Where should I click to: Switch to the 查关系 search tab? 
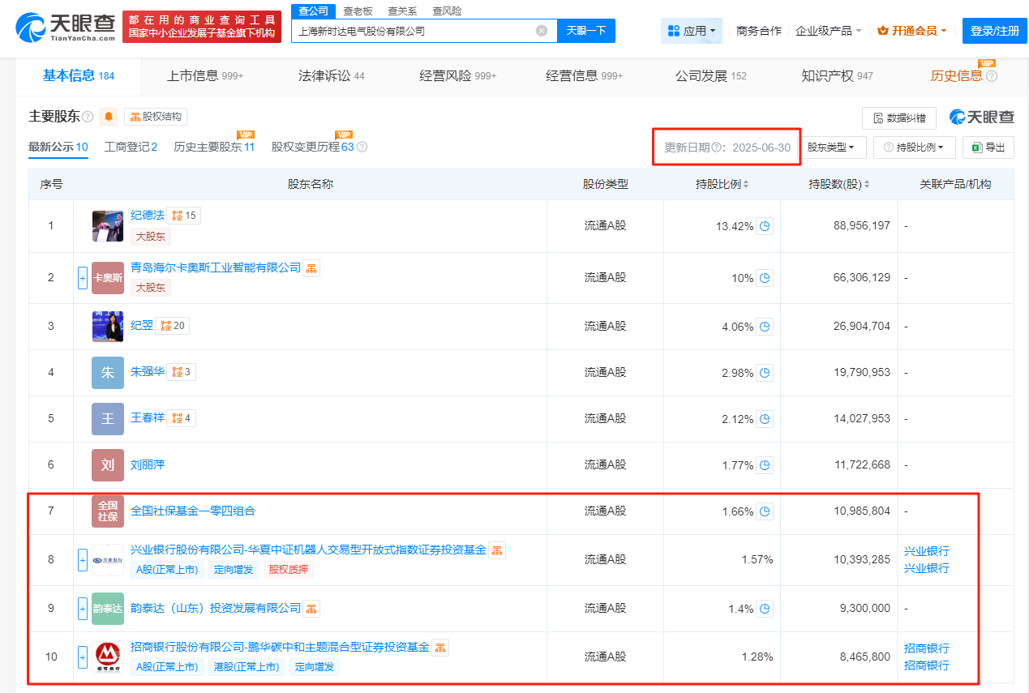pos(402,11)
